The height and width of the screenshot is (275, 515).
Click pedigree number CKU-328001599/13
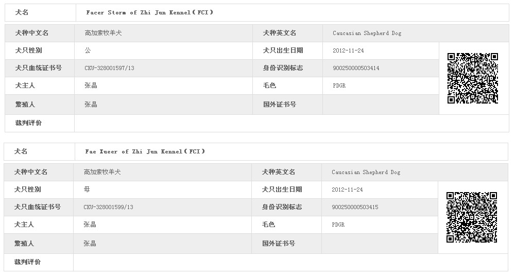tap(108, 207)
